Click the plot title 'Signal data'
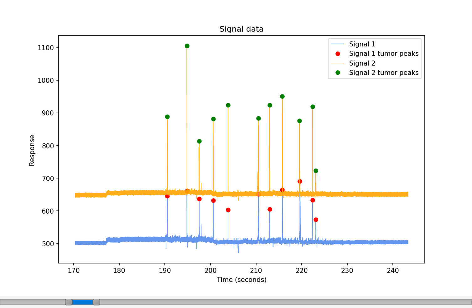Screen dimensions: 472x308 tap(241, 29)
